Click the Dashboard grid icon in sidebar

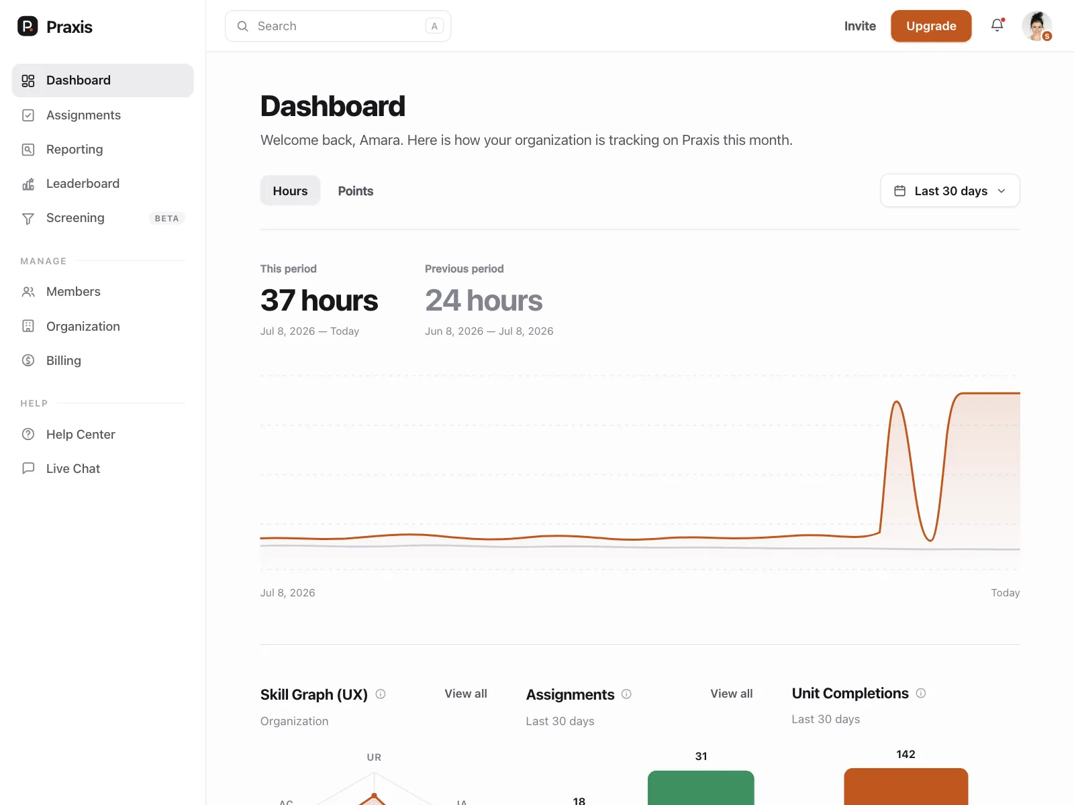pos(28,80)
